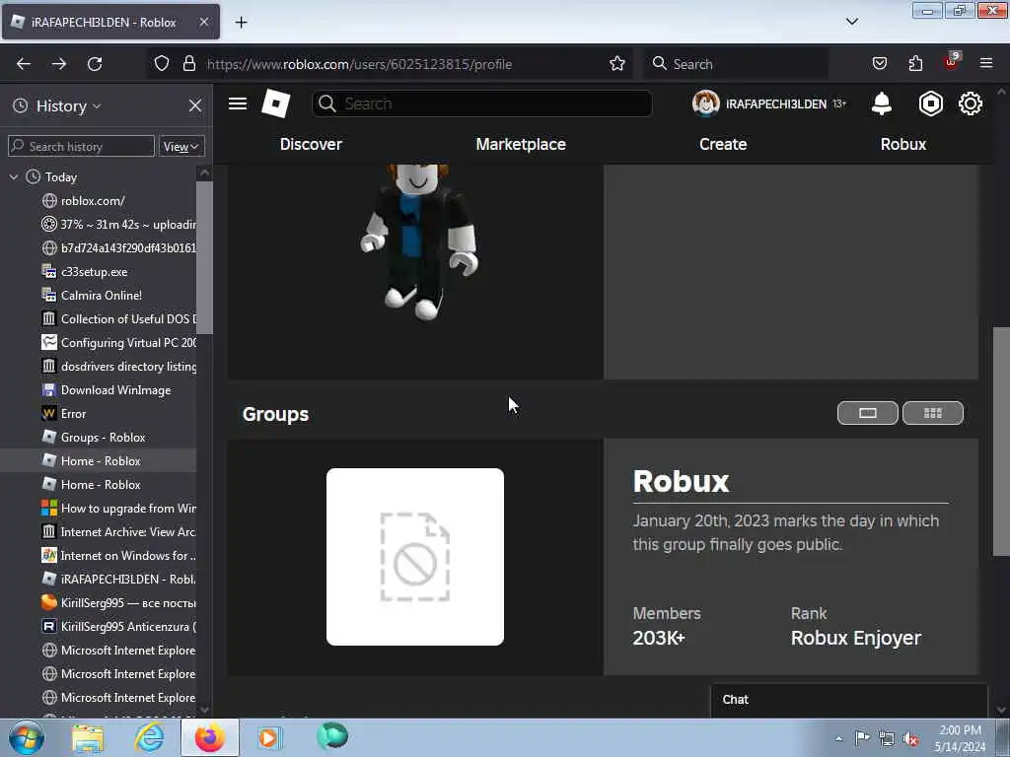Open the Firefox extensions puzzle icon
The width and height of the screenshot is (1010, 757).
point(915,64)
